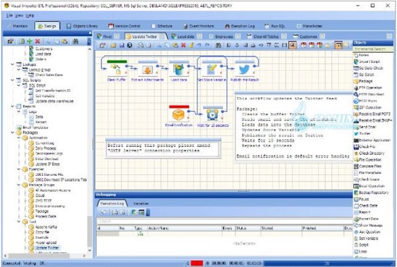Collapse the Reports tree node

click(12, 106)
